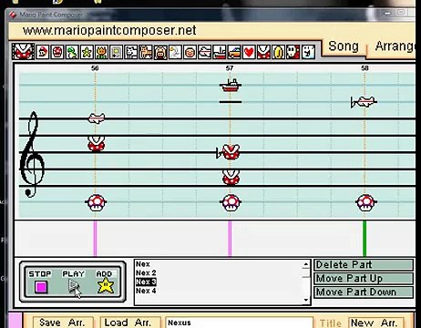Choose the Game Boy instrument

117,52
